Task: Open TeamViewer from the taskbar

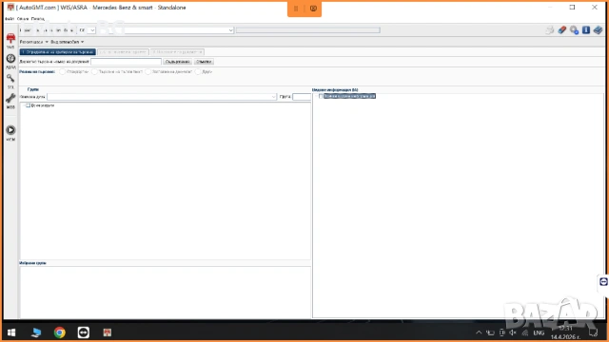Action: (84, 332)
